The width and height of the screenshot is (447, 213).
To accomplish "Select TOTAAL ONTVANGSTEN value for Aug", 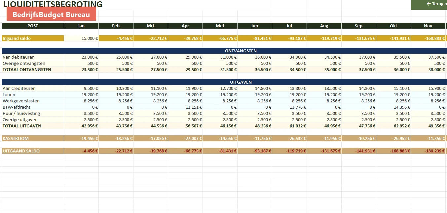I will coord(324,69).
